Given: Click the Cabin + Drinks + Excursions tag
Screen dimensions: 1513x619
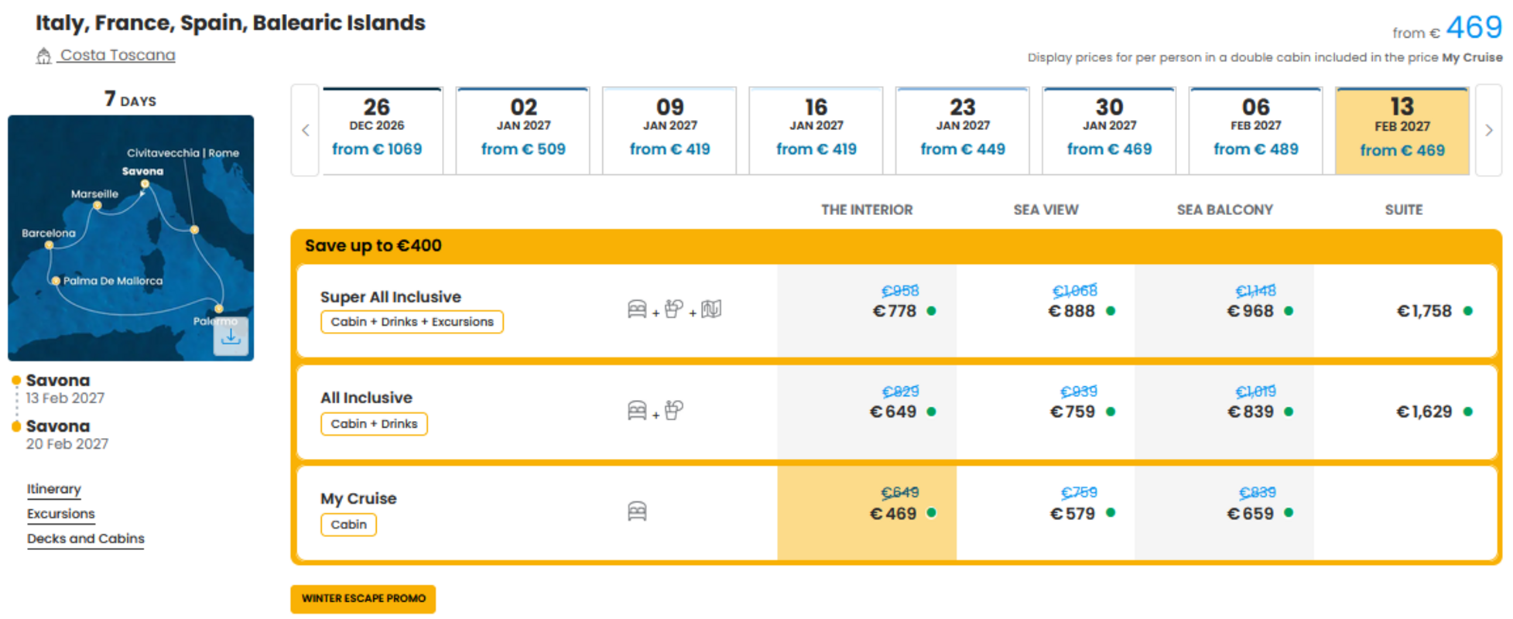Looking at the screenshot, I should click(412, 322).
